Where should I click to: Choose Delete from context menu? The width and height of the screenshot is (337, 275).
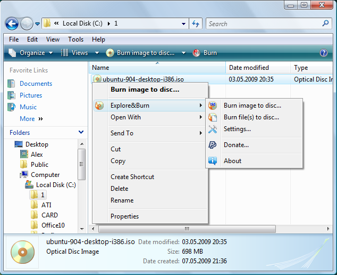coord(120,189)
